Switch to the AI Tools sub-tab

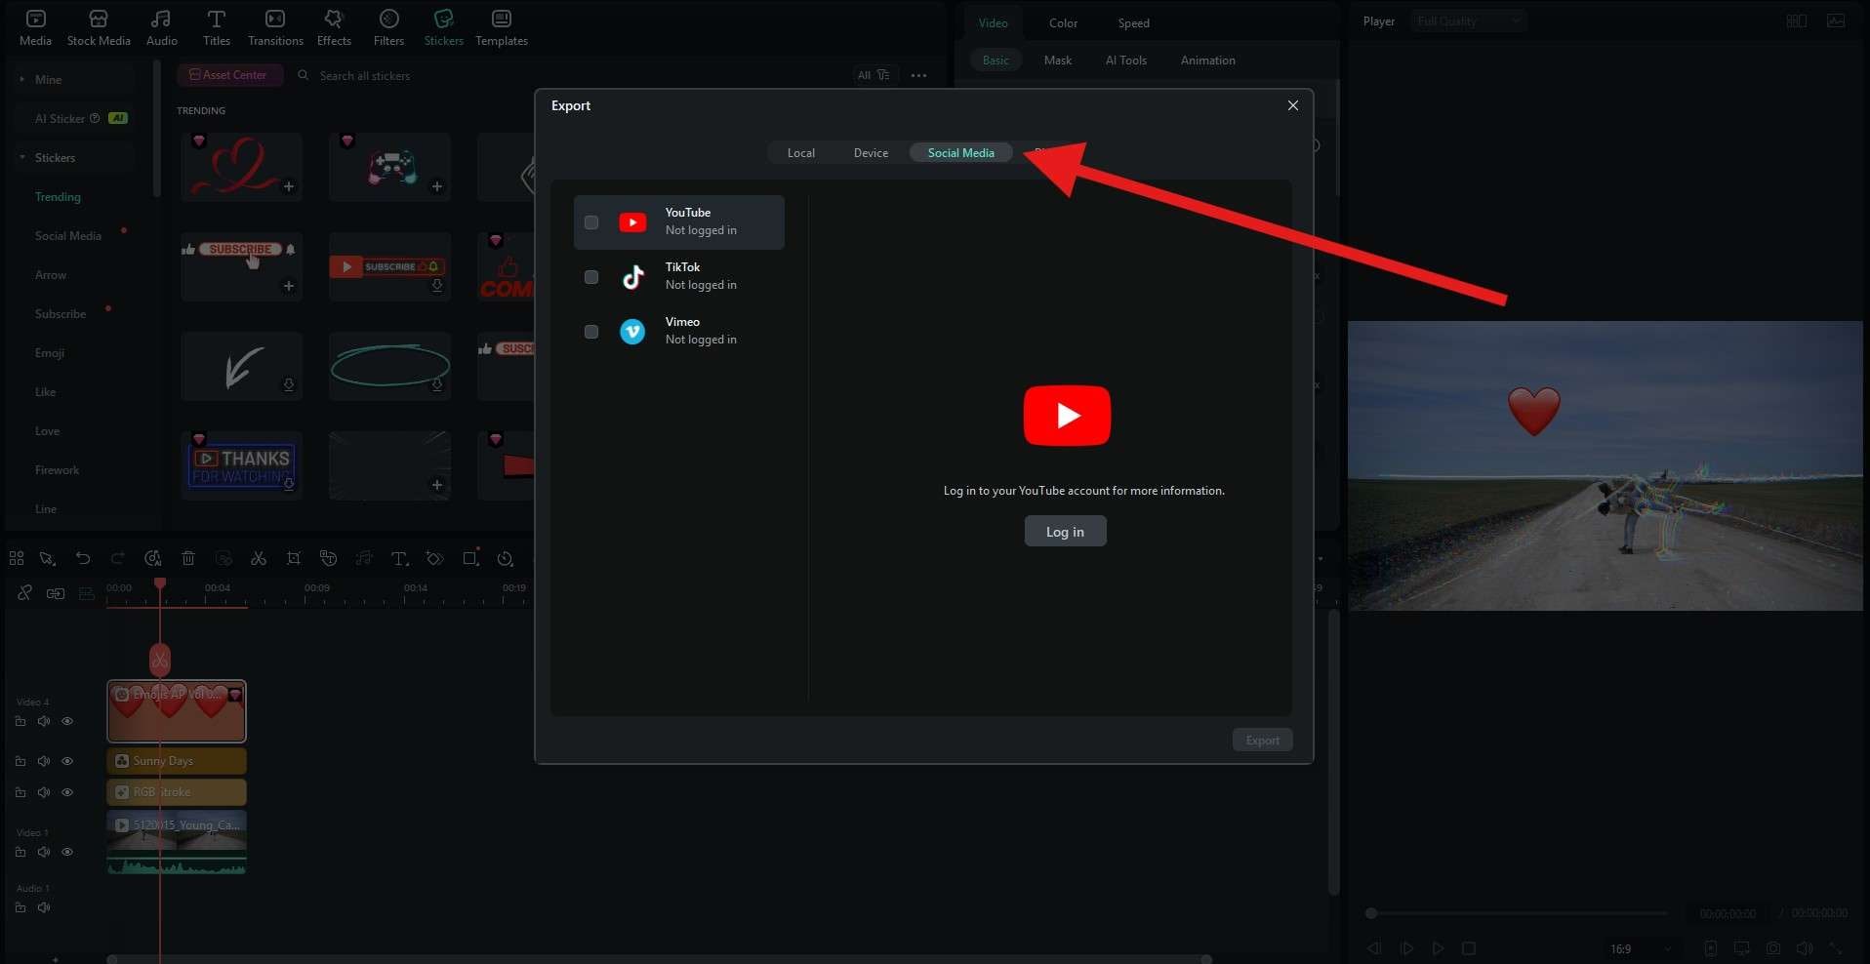(x=1125, y=60)
